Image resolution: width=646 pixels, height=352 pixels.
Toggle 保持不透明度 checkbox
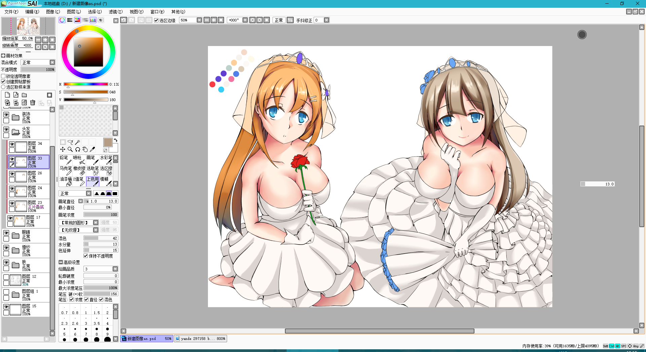85,256
